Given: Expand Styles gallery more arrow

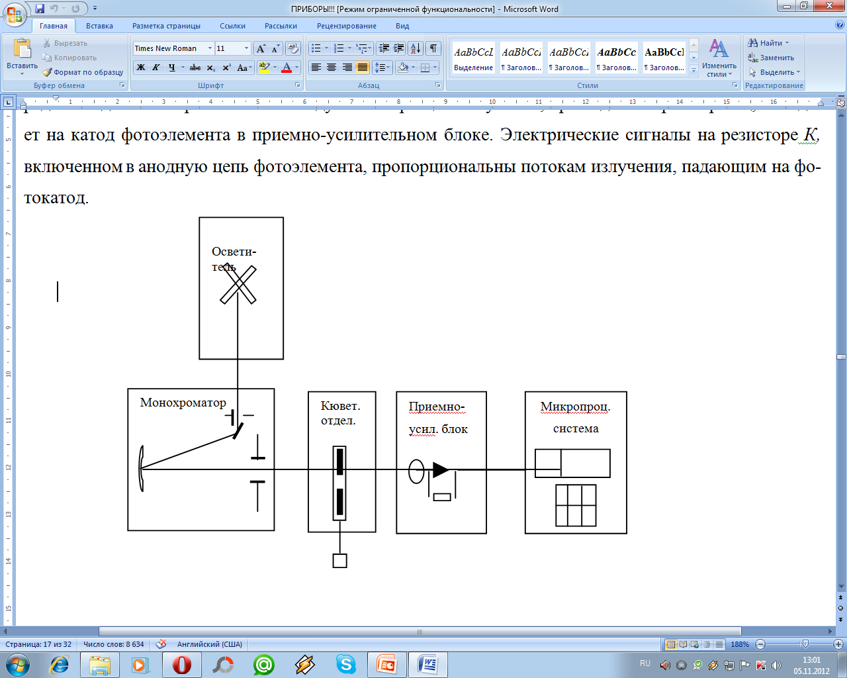Looking at the screenshot, I should coord(693,71).
